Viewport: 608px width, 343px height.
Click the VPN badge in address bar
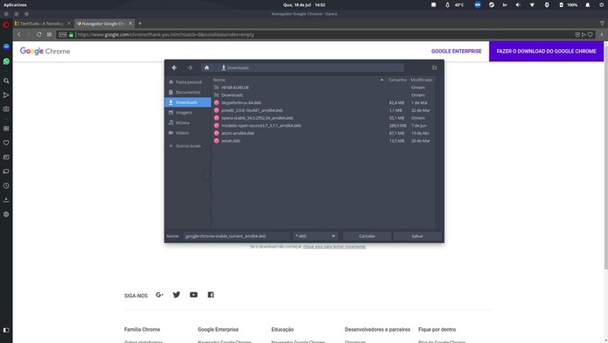(62, 34)
